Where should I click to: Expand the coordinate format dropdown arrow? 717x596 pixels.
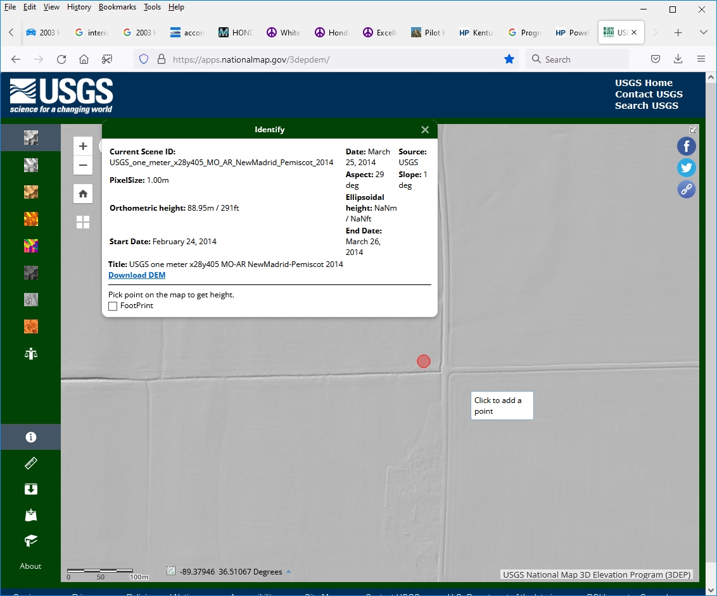pyautogui.click(x=289, y=572)
